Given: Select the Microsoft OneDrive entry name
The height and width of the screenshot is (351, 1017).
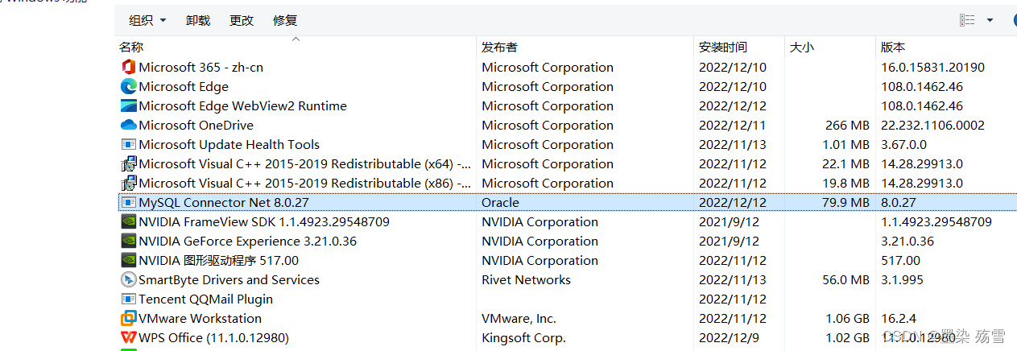Looking at the screenshot, I should pyautogui.click(x=196, y=125).
